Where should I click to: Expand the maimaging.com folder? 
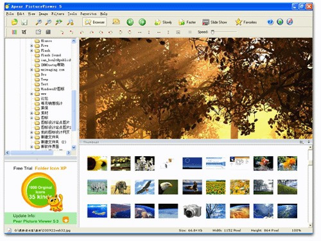31,70
